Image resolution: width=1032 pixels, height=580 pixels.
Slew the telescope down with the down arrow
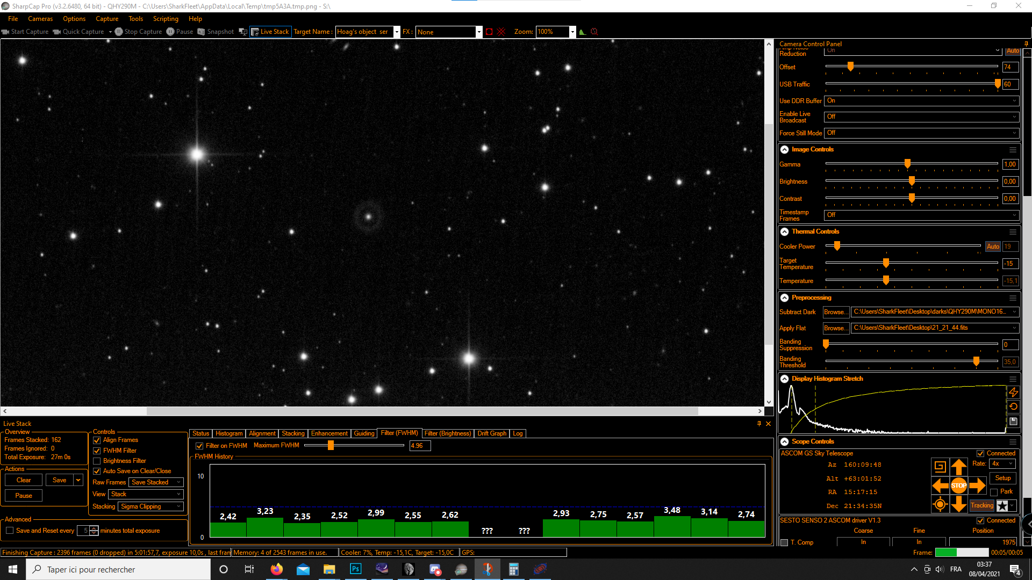(x=959, y=504)
